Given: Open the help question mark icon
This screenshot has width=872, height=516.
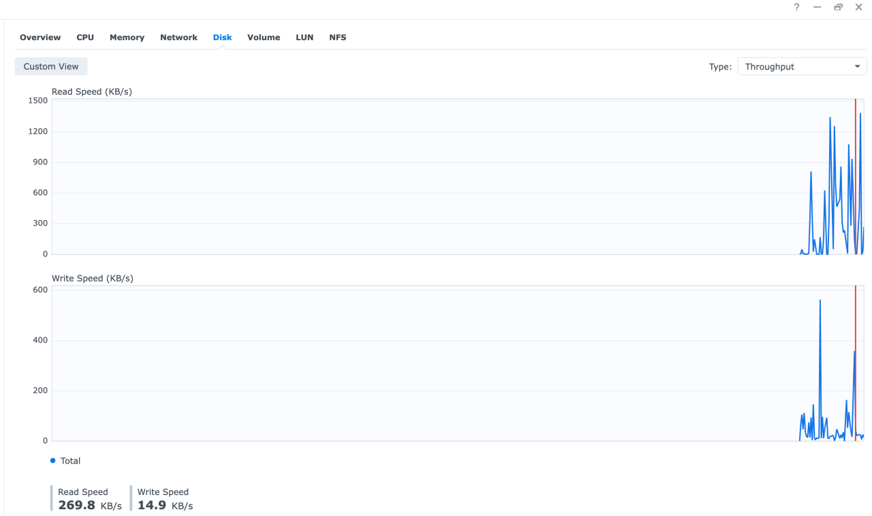Looking at the screenshot, I should [796, 7].
